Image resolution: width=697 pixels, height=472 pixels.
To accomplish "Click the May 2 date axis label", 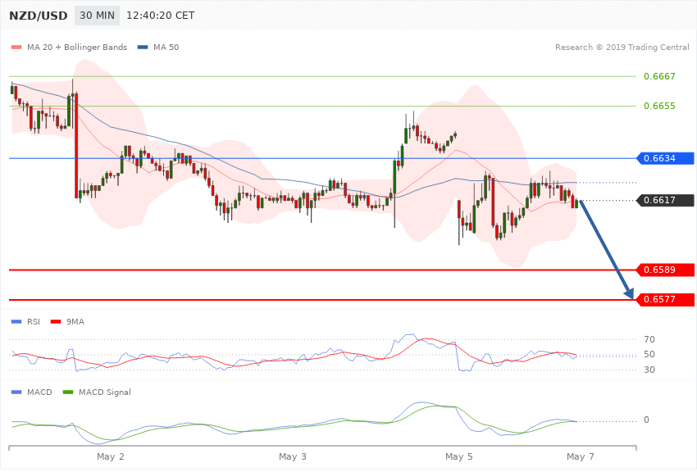I will coord(110,456).
